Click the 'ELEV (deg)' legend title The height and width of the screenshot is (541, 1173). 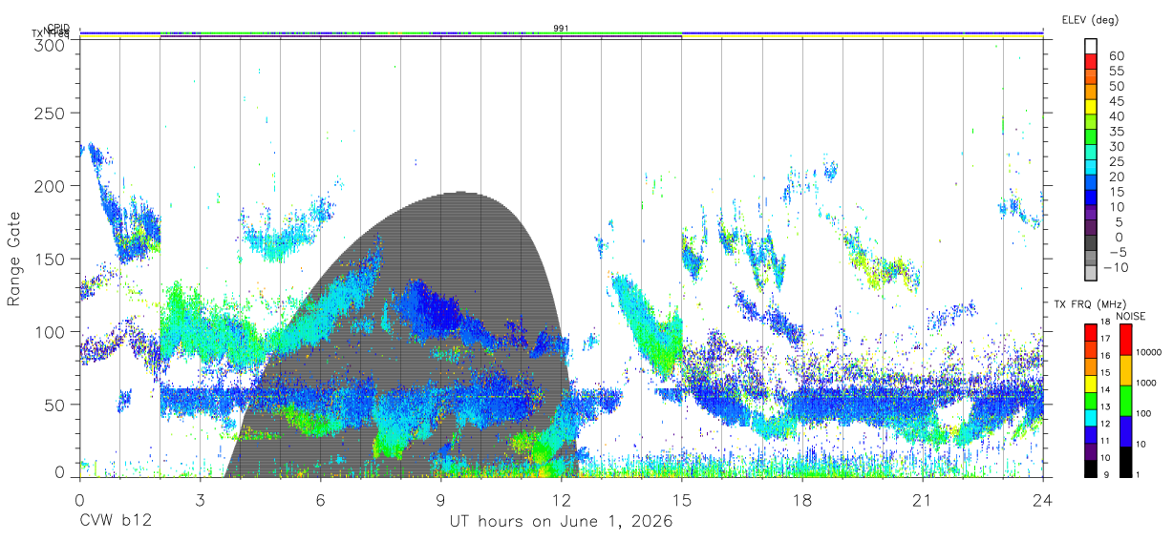coord(1090,19)
